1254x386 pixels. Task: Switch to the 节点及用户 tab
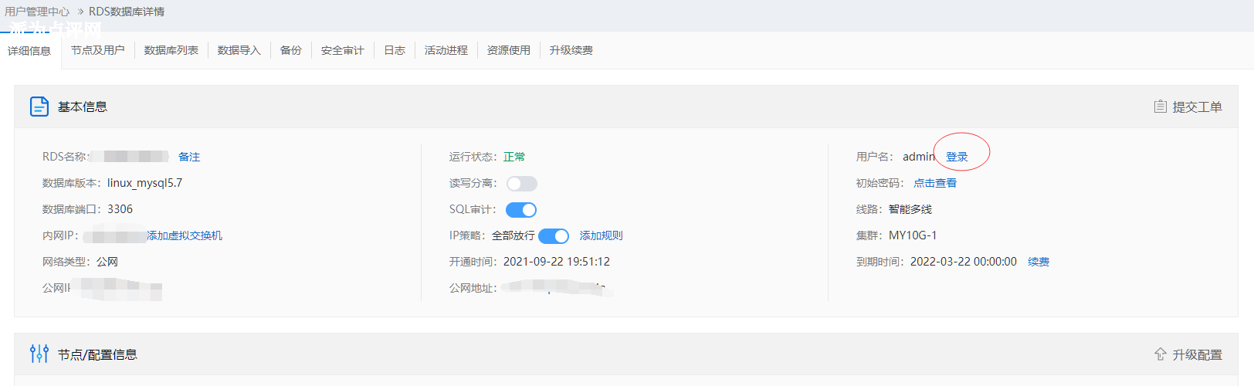(x=98, y=50)
